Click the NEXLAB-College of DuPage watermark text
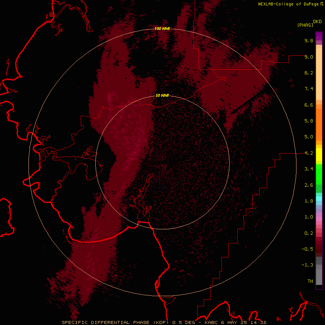The height and width of the screenshot is (325, 325). [x=288, y=4]
